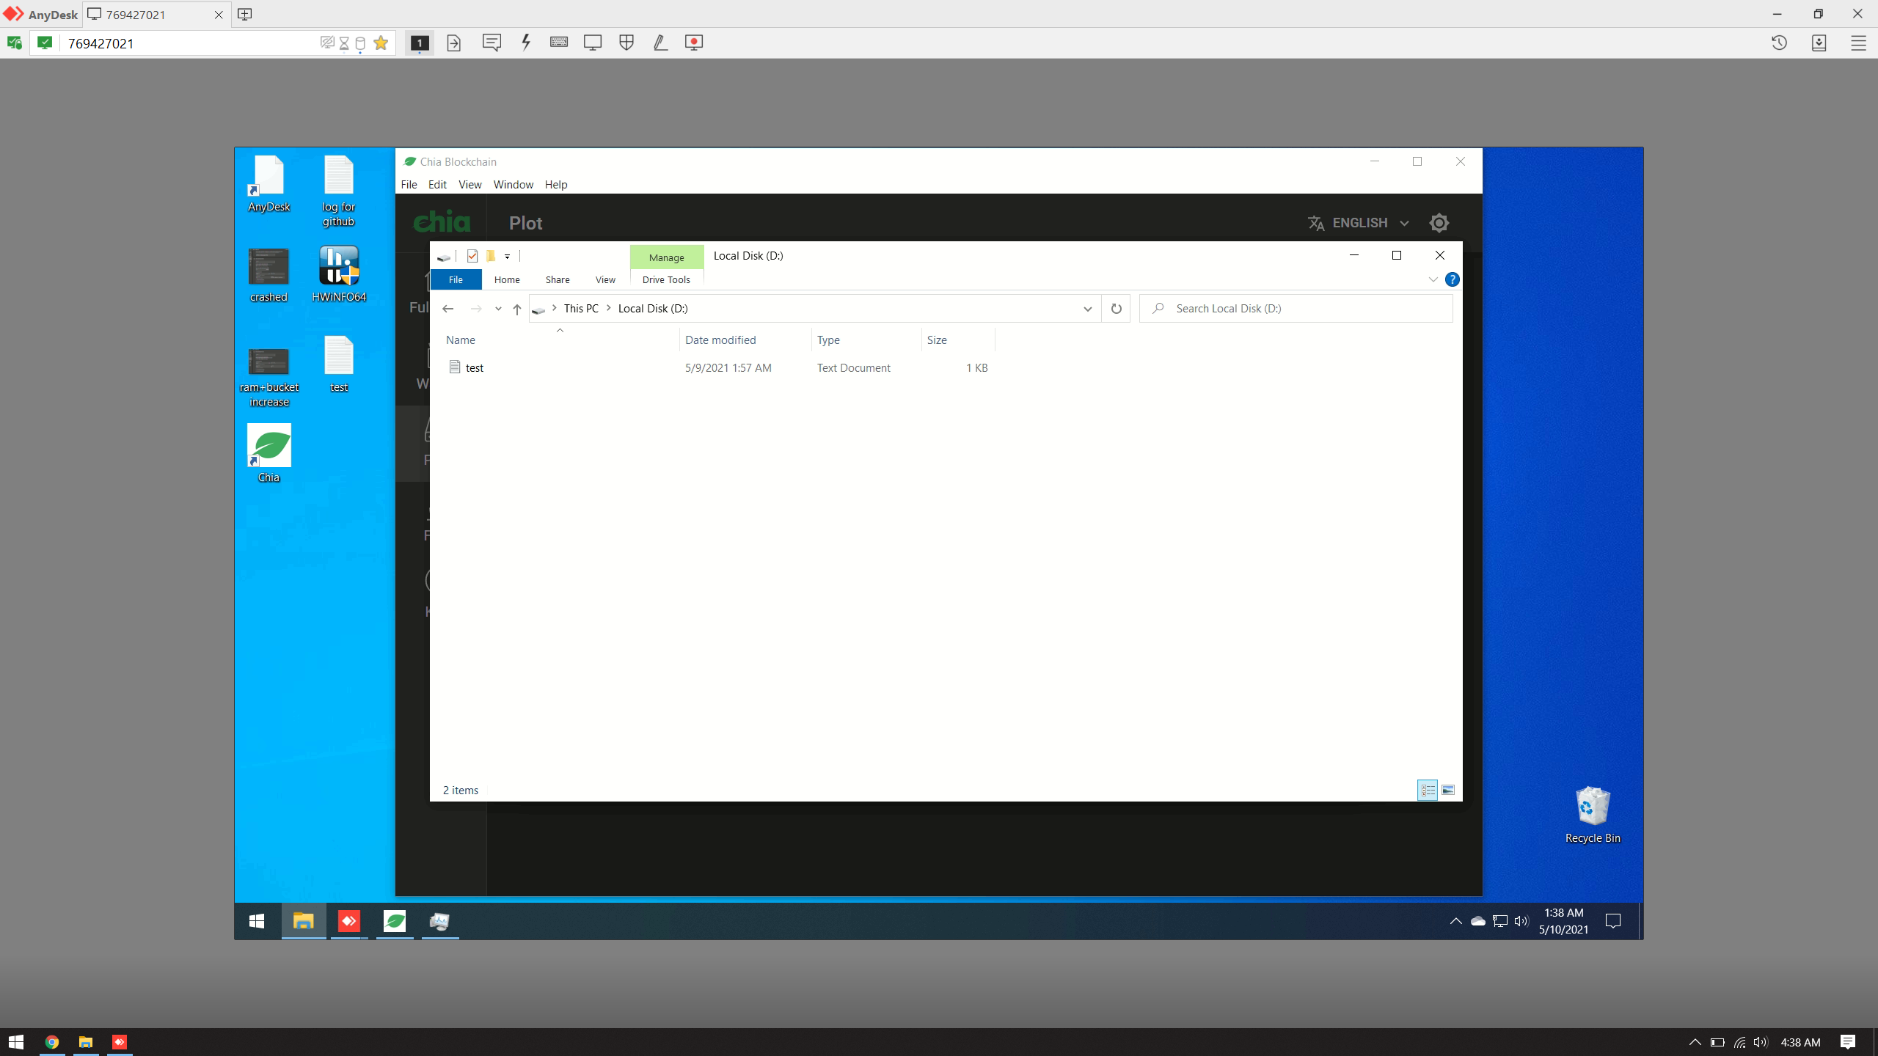The width and height of the screenshot is (1878, 1056).
Task: Expand Customize Quick Access Toolbar dropdown
Action: 507,257
